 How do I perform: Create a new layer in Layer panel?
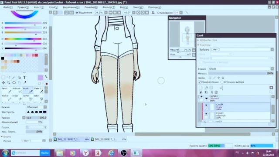[201, 88]
